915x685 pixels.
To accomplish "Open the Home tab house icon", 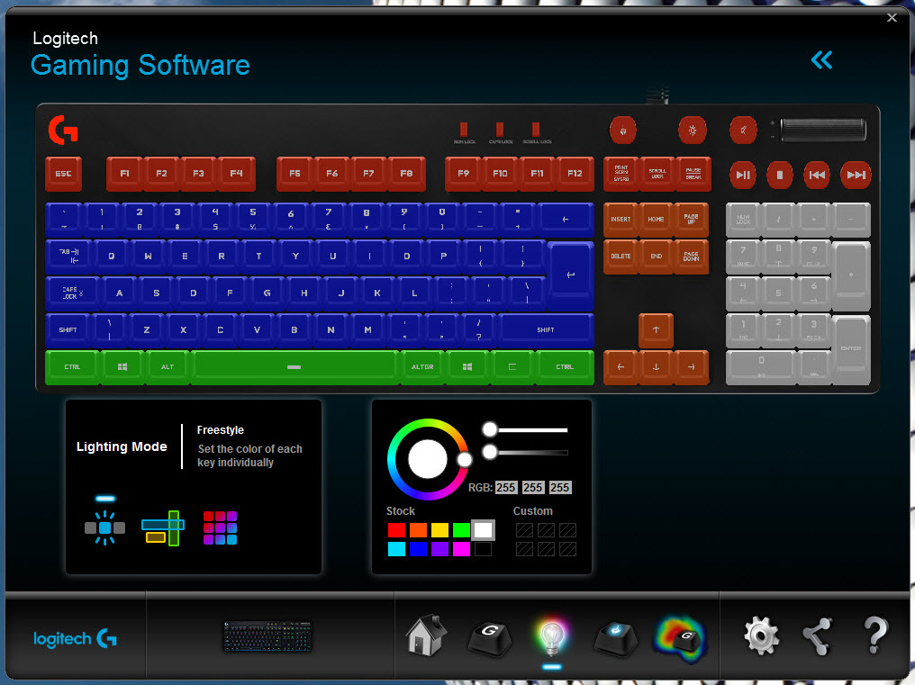I will [x=427, y=636].
